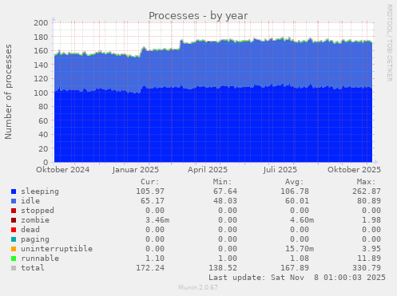Click idle maximum value 80.89
Screen dimensions: 397x296
coord(369,201)
